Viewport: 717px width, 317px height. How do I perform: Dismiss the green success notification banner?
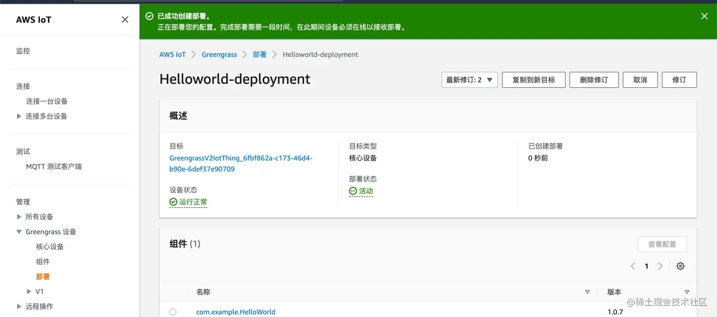click(x=704, y=17)
